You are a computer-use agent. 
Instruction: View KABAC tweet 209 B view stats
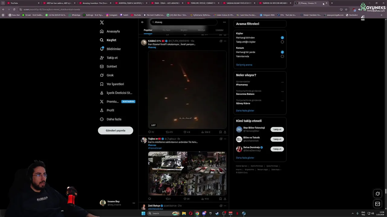pyautogui.click(x=206, y=132)
